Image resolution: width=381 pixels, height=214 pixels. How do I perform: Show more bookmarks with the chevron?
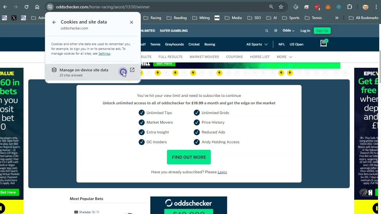click(337, 18)
